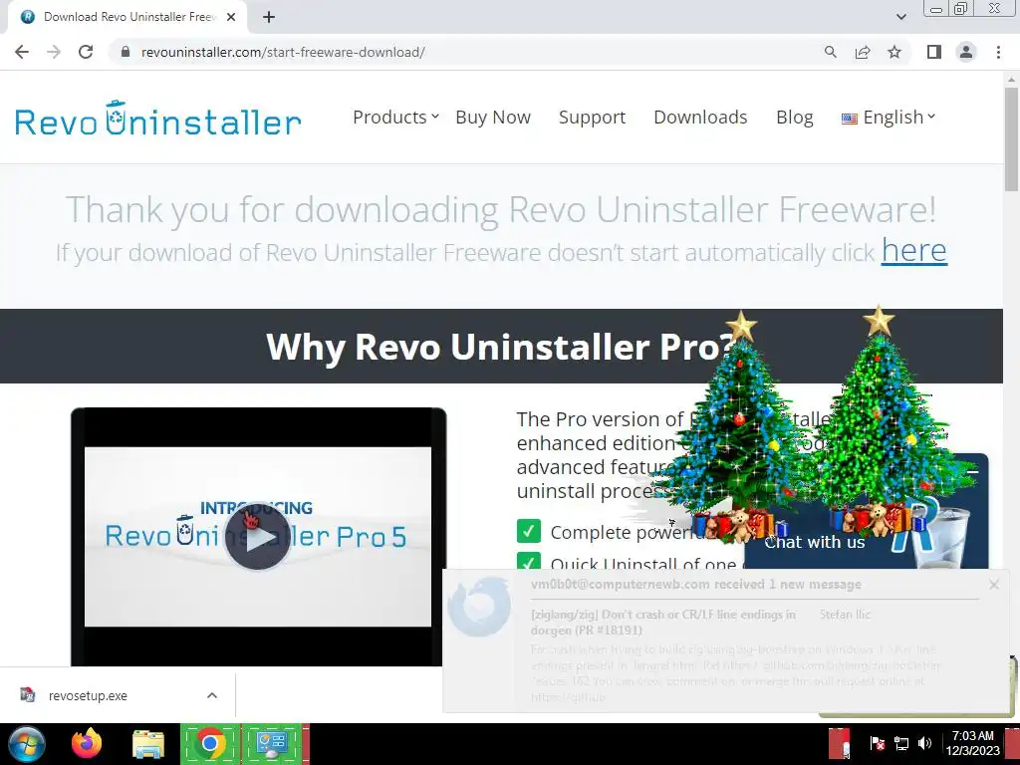Viewport: 1020px width, 765px height.
Task: Open Windows Explorer from the taskbar
Action: (x=148, y=743)
